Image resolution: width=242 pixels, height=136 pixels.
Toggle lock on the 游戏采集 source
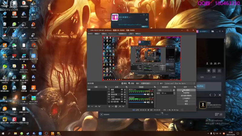[x=125, y=95]
